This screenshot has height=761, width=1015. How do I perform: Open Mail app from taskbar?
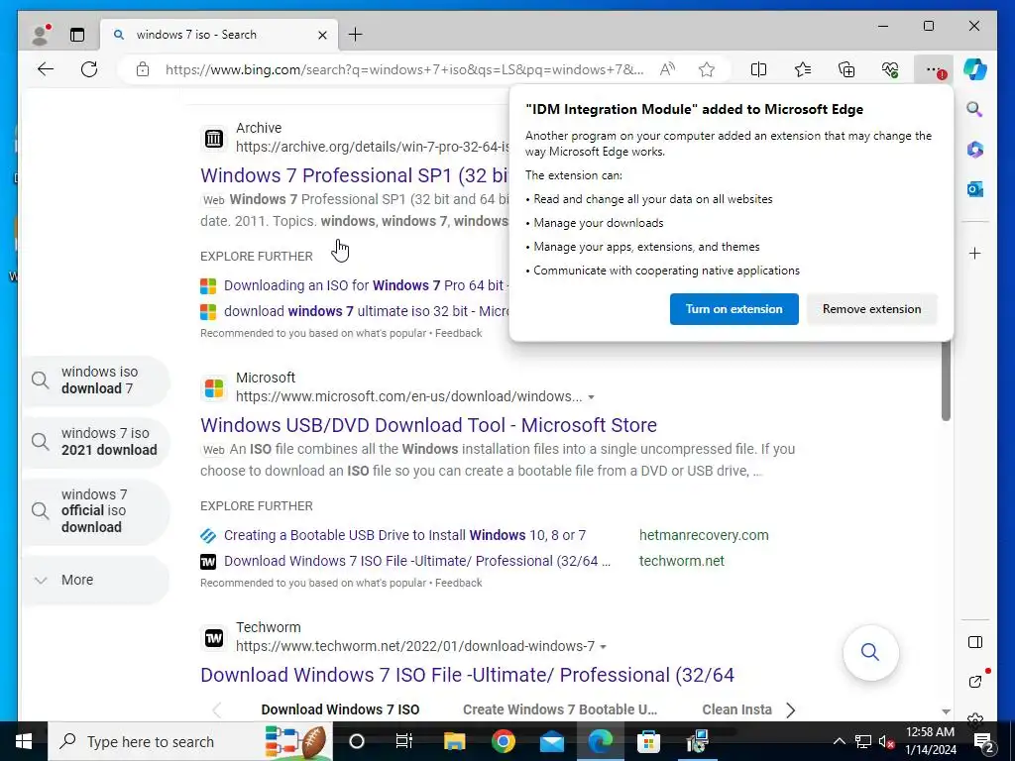click(x=551, y=741)
